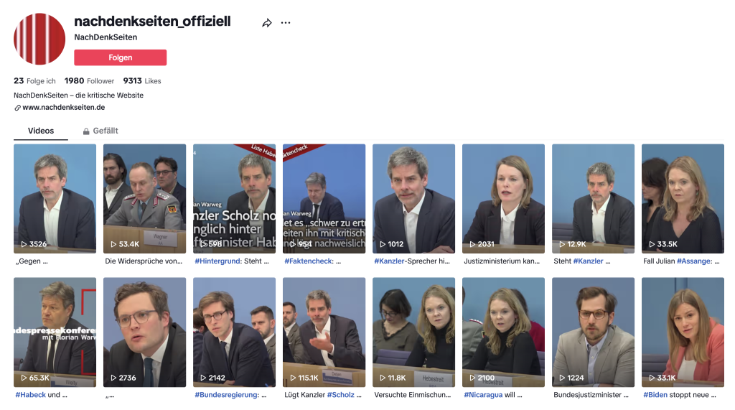Open the www.nachdenkseiten.de website link

(64, 108)
